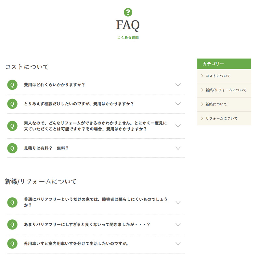Open the コストについて category link
260x260 pixels.
click(x=224, y=76)
